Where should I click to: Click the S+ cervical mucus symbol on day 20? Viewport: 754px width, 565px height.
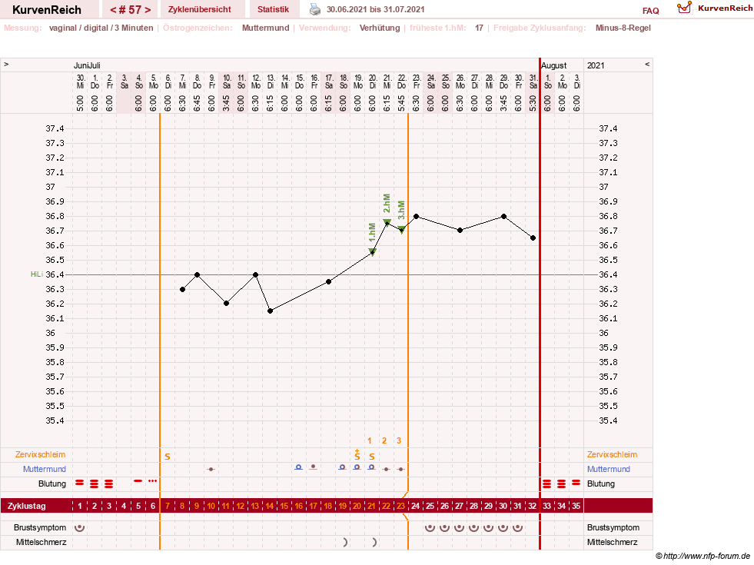point(357,455)
